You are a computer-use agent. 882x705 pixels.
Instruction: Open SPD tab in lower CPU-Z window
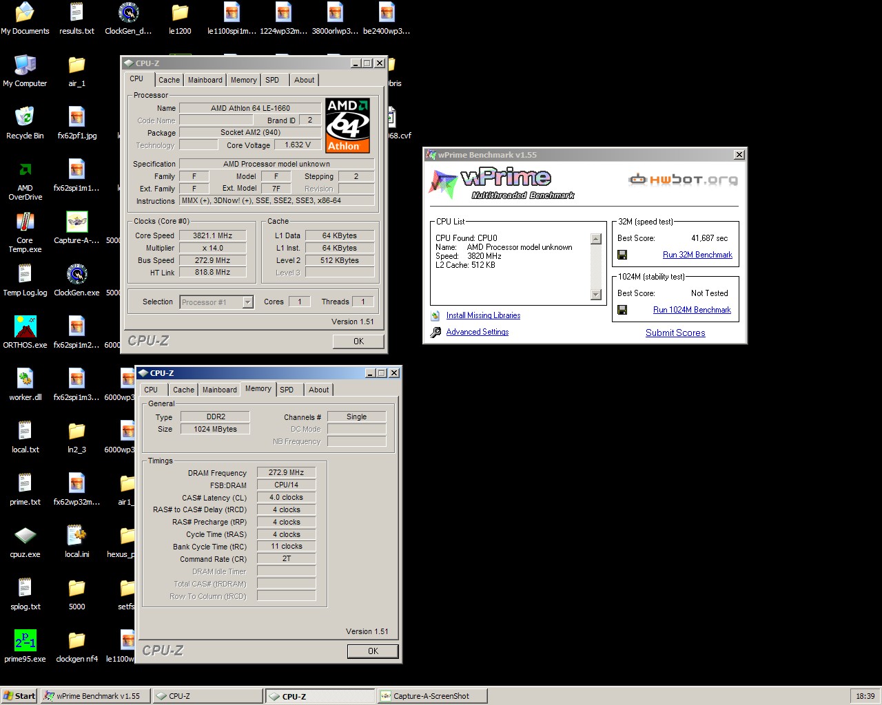[287, 390]
